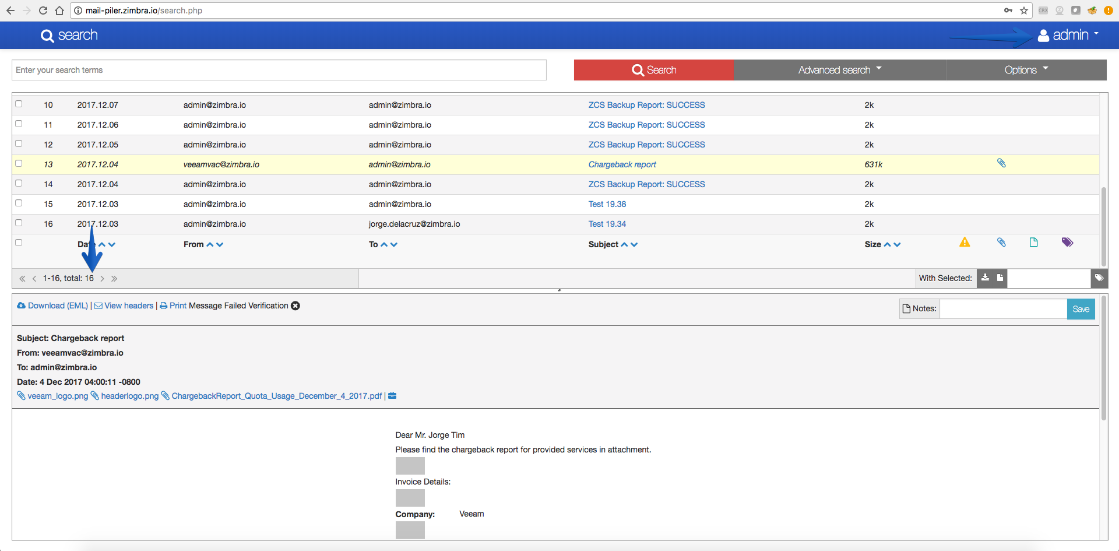
Task: Tick the checkbox for message 12
Action: pyautogui.click(x=19, y=143)
